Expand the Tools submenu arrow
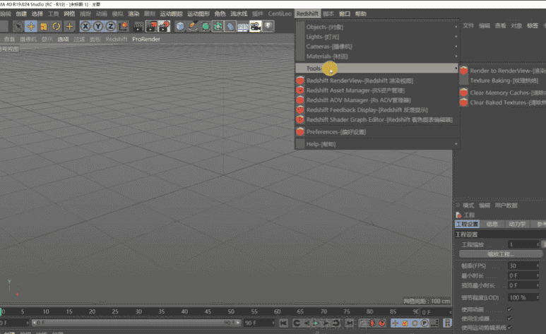Screen dimensions: 546x334 click(x=456, y=68)
